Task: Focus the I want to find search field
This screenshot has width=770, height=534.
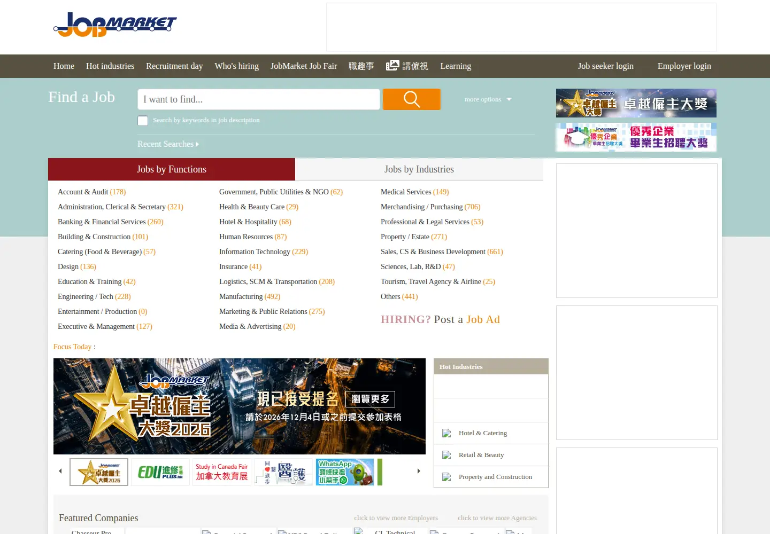Action: point(259,99)
